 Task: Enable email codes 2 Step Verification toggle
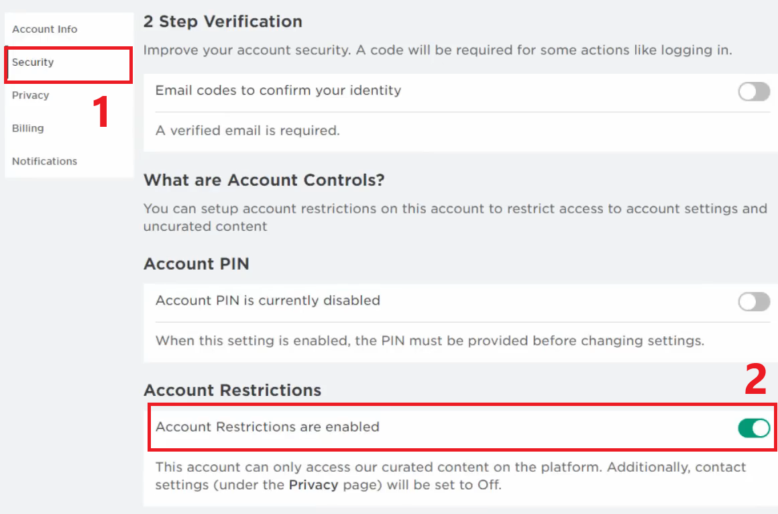pyautogui.click(x=754, y=91)
